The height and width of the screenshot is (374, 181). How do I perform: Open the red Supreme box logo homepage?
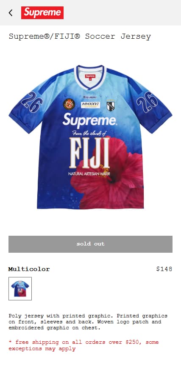pos(42,13)
